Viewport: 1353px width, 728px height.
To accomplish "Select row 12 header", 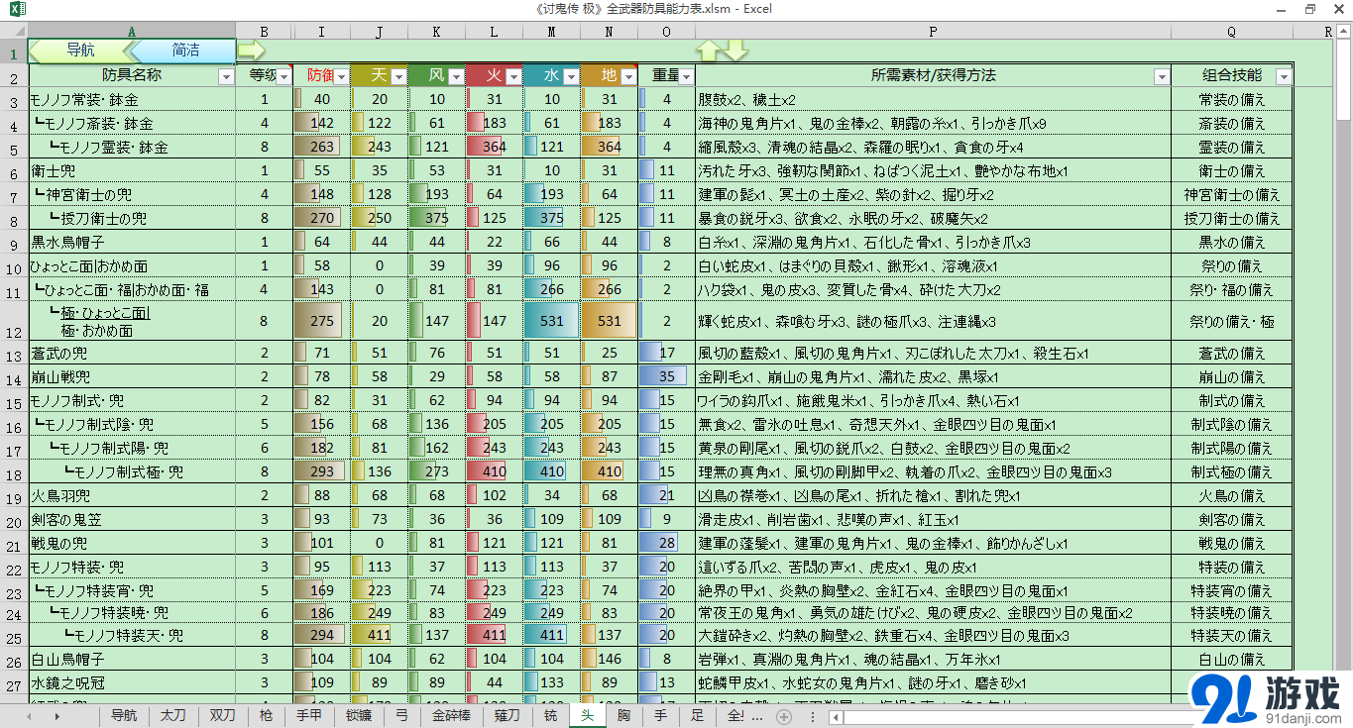I will 14,321.
